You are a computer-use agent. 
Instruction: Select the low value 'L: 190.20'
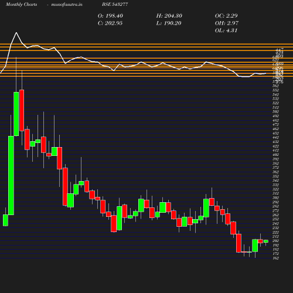(169, 23)
